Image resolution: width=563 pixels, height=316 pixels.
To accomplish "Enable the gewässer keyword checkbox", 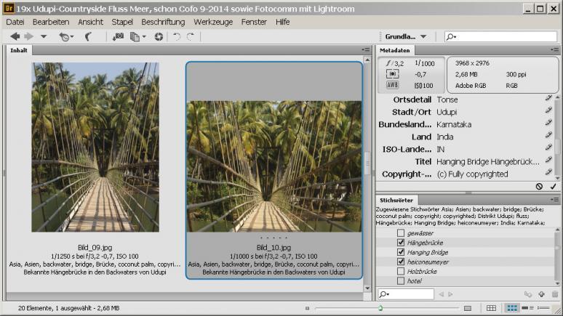I will coord(401,233).
